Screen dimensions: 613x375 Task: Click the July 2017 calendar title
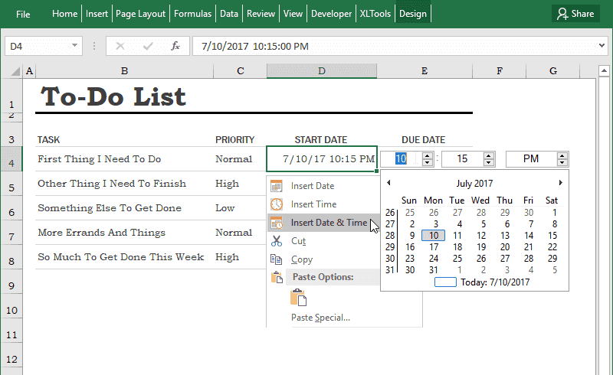474,183
